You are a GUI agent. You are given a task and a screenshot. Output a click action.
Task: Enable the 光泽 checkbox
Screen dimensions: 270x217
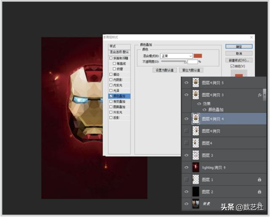tap(111, 90)
